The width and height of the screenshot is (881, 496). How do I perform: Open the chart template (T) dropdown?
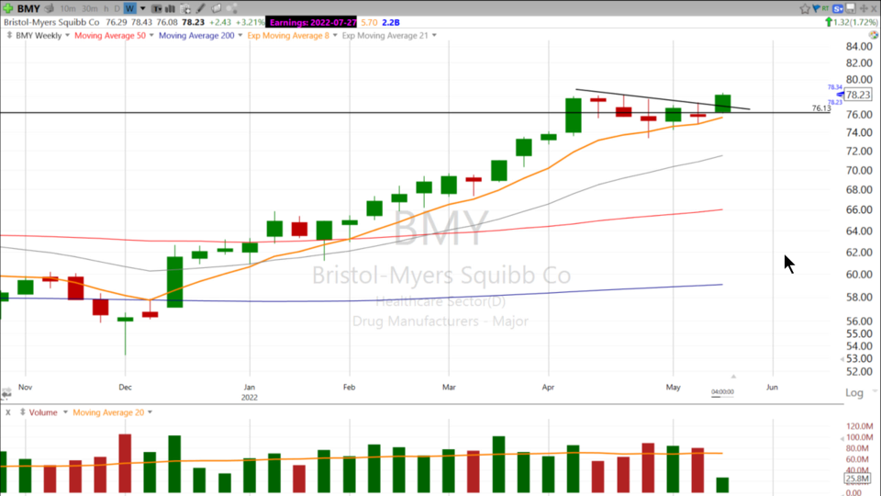click(x=157, y=8)
